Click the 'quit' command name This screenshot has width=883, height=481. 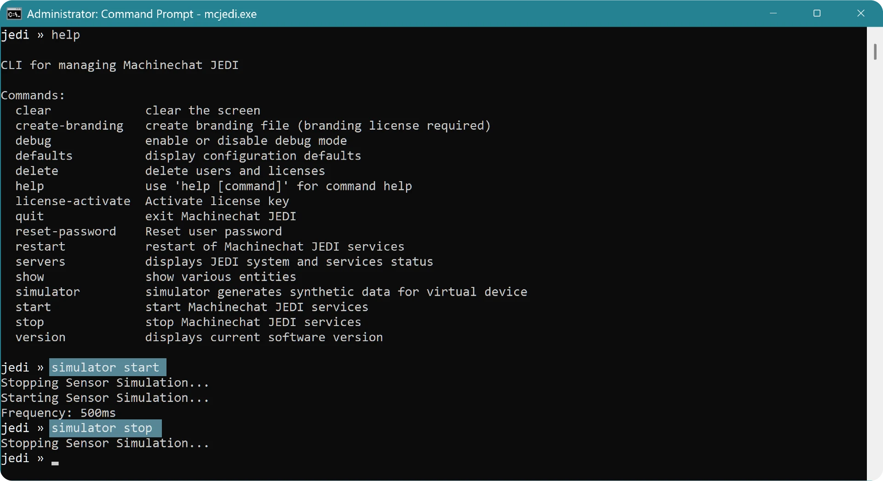(x=29, y=217)
